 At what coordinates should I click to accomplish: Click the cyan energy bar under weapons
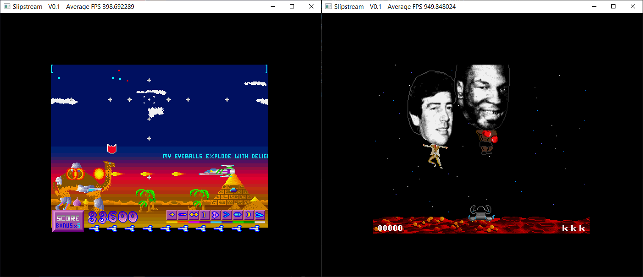coord(216,222)
